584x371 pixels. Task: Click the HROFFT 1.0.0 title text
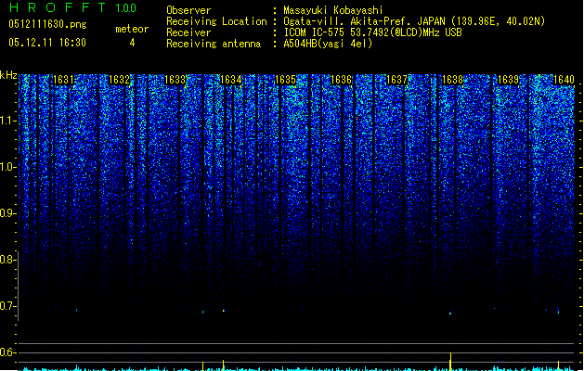click(73, 7)
